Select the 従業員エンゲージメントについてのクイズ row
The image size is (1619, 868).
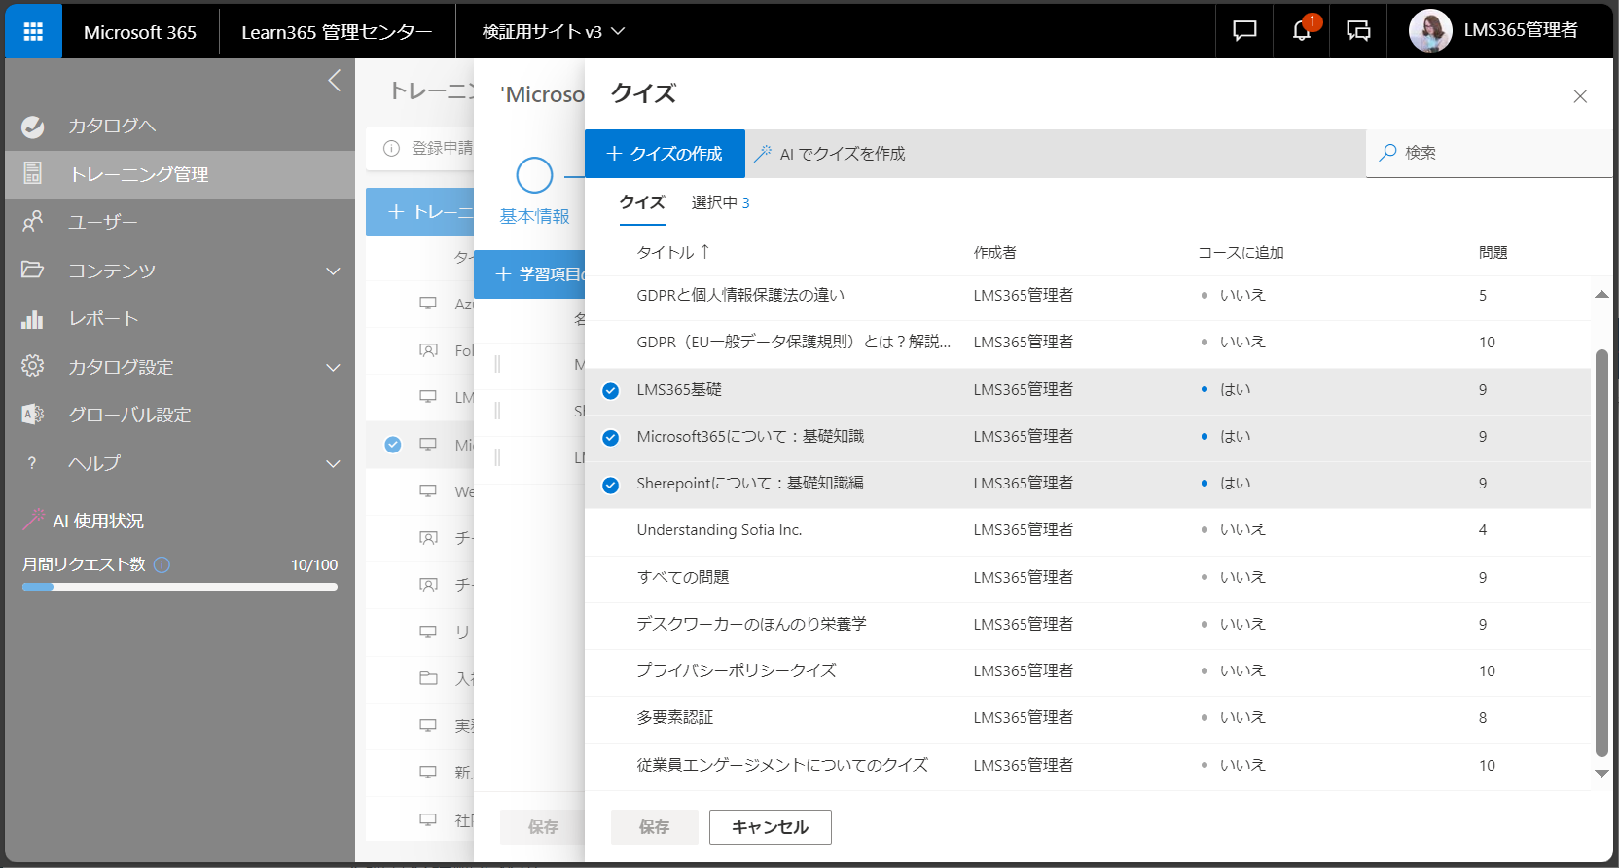click(x=1088, y=766)
